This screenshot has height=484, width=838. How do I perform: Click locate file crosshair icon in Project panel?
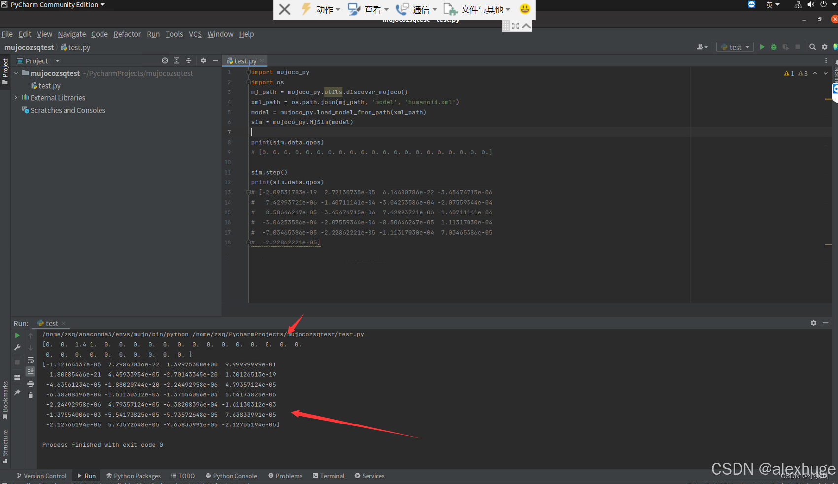165,60
